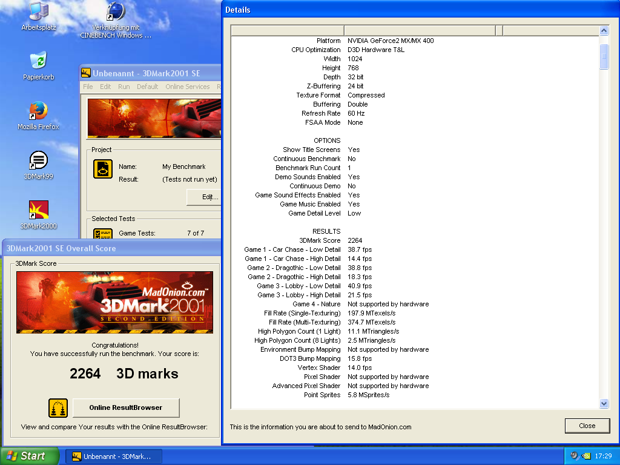Click the Online ResultBrowser trees icon

pyautogui.click(x=58, y=408)
